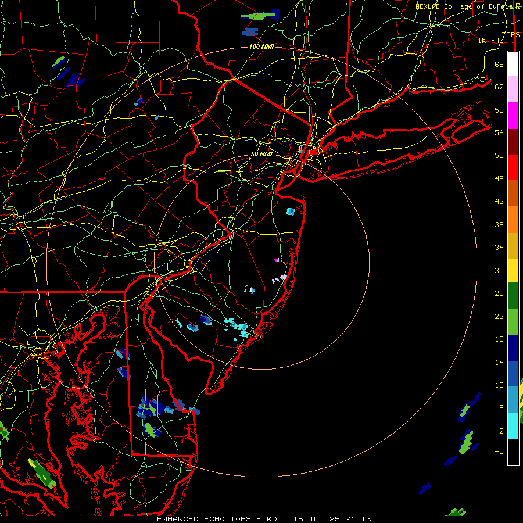Viewport: 523px width, 523px height.
Task: Pick the magenta legend color block
Action: [x=513, y=116]
